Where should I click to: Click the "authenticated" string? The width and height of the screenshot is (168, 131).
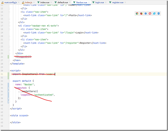pyautogui.click(x=43, y=95)
